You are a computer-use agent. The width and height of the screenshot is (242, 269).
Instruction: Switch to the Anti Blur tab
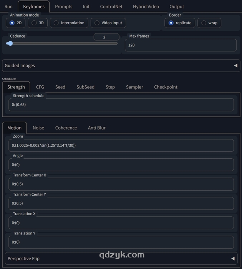point(96,128)
